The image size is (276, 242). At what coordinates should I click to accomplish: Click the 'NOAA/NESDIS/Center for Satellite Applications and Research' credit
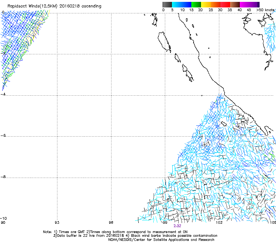pos(161,240)
